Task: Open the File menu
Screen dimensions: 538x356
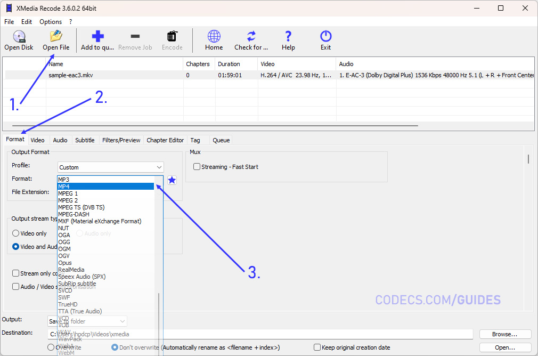Action: (9, 22)
